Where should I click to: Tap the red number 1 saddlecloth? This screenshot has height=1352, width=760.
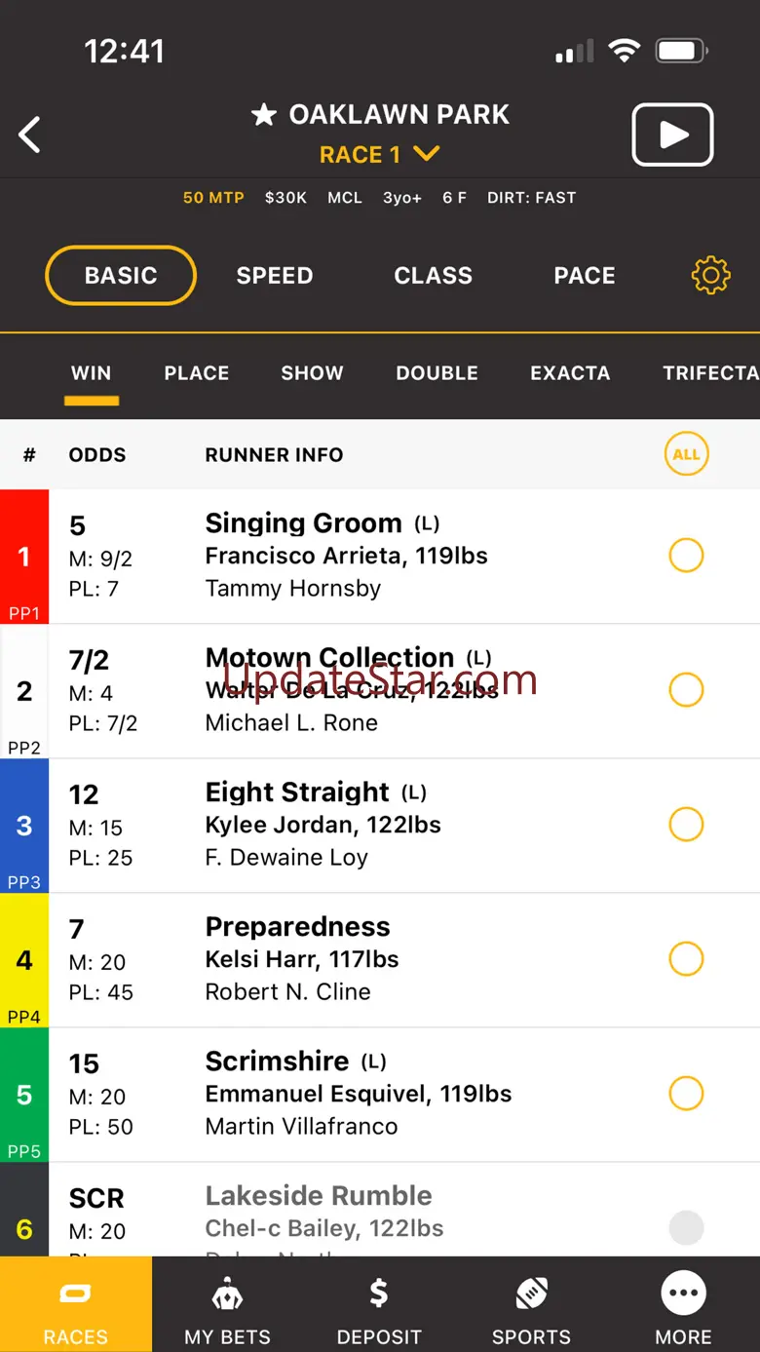point(24,557)
